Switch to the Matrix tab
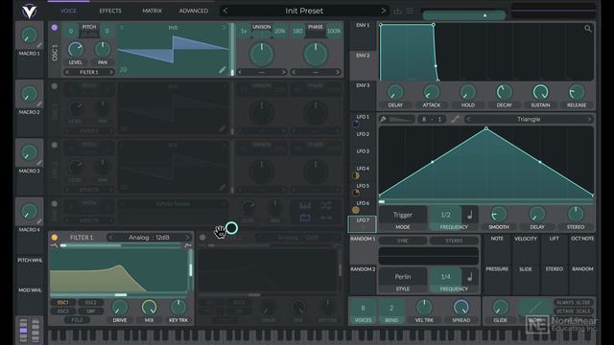This screenshot has width=614, height=345. [x=152, y=11]
